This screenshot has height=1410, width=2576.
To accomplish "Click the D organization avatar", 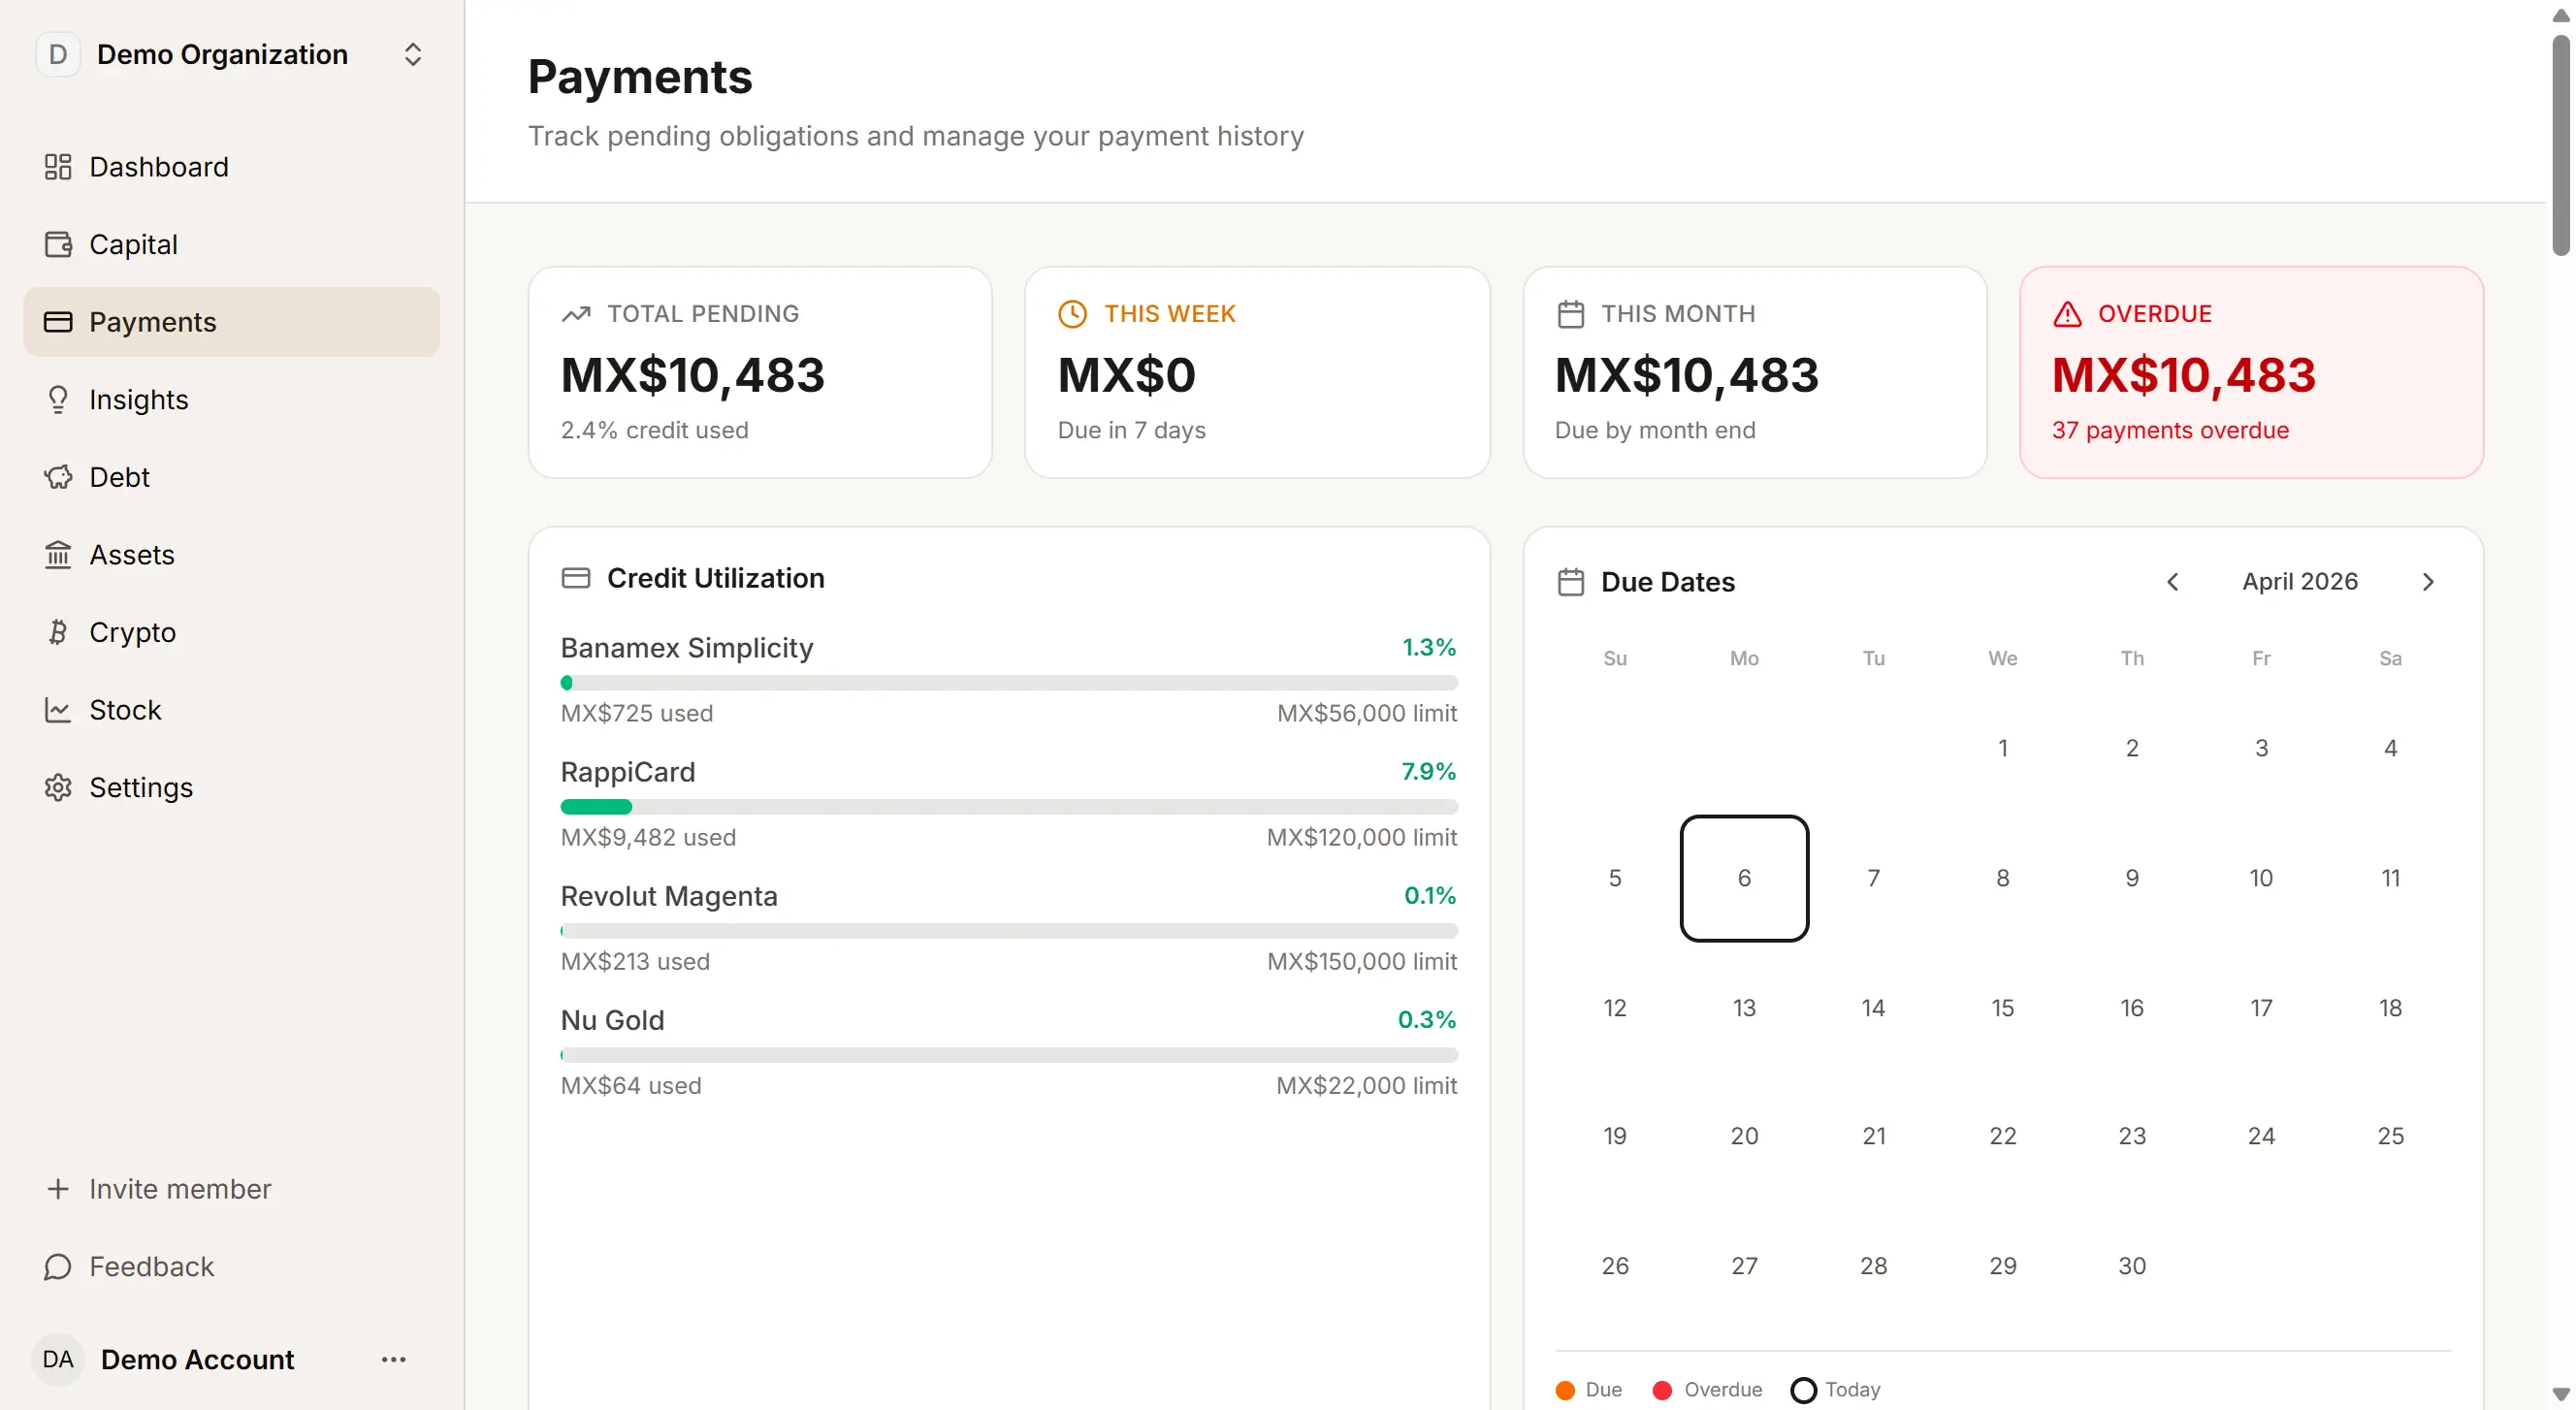I will (58, 54).
